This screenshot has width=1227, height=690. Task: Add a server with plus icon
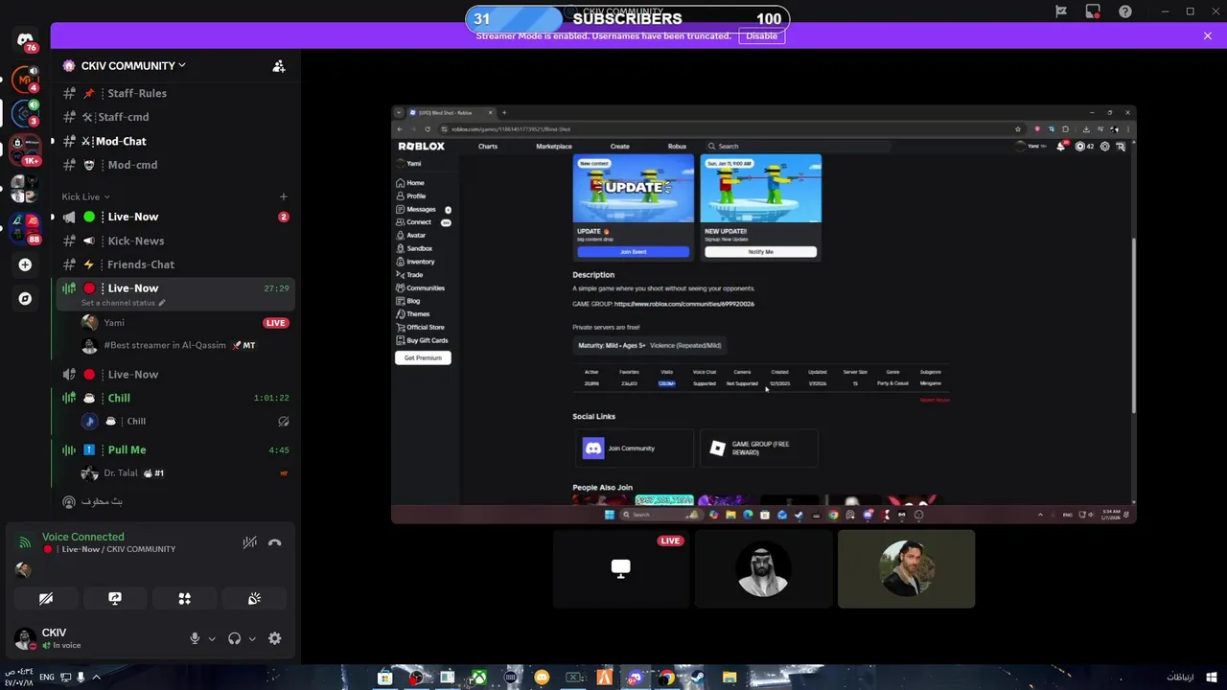tap(25, 264)
